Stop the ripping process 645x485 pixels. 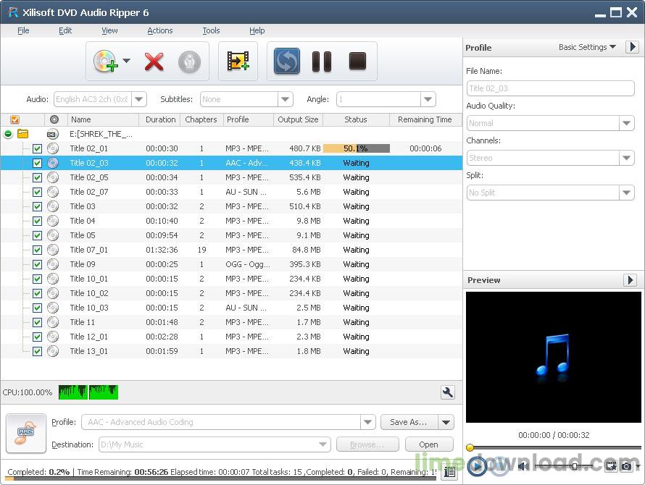coord(357,62)
